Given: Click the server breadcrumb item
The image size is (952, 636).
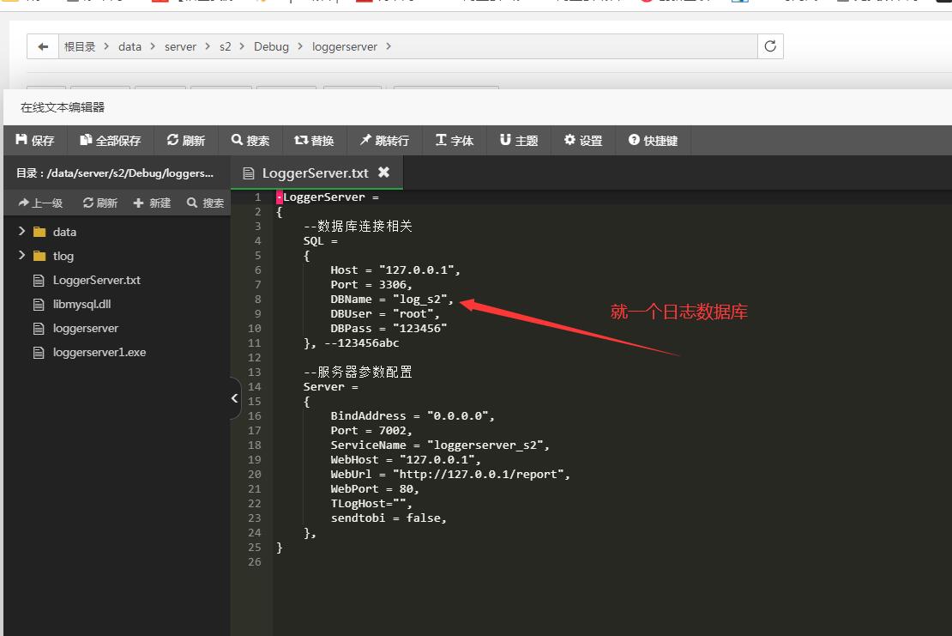Looking at the screenshot, I should coord(181,46).
